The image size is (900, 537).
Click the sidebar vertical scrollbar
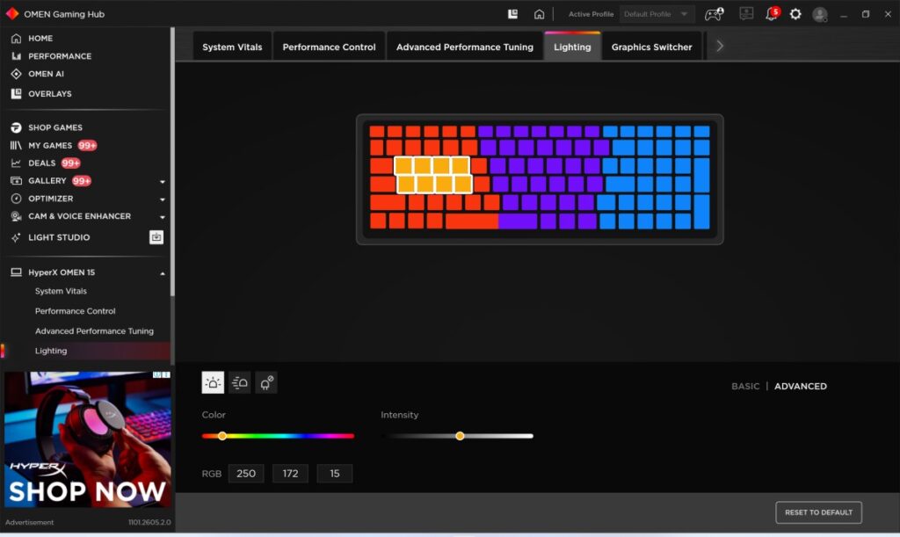point(172,163)
